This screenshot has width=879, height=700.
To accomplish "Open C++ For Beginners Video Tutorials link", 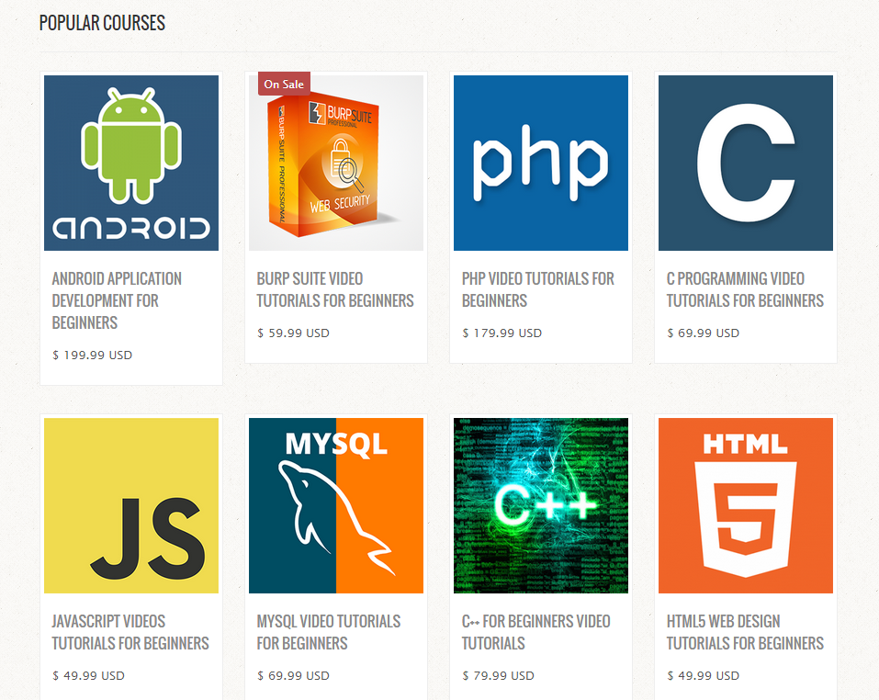I will click(535, 632).
